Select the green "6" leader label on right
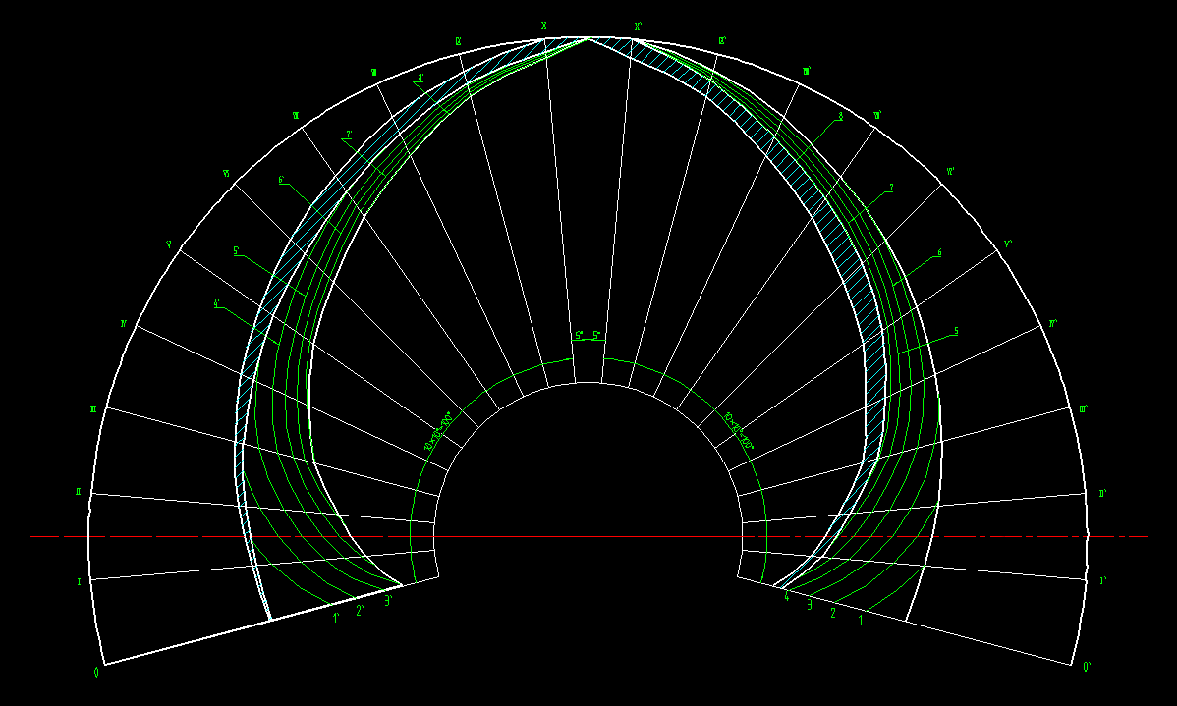 pos(939,252)
